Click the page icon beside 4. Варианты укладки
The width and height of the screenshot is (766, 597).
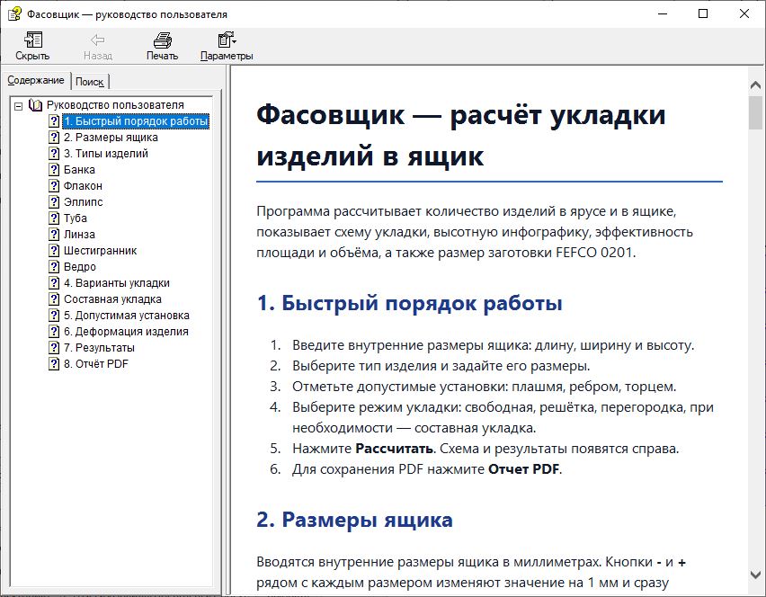click(54, 283)
